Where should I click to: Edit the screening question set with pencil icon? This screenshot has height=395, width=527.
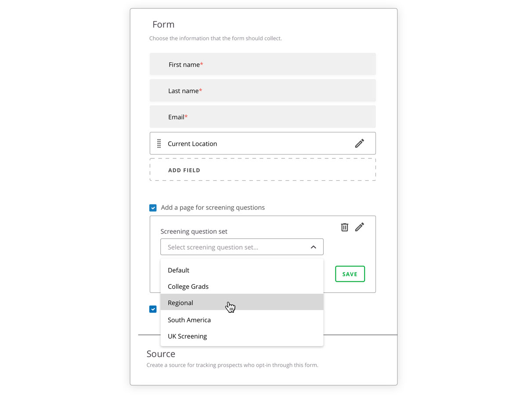tap(359, 227)
